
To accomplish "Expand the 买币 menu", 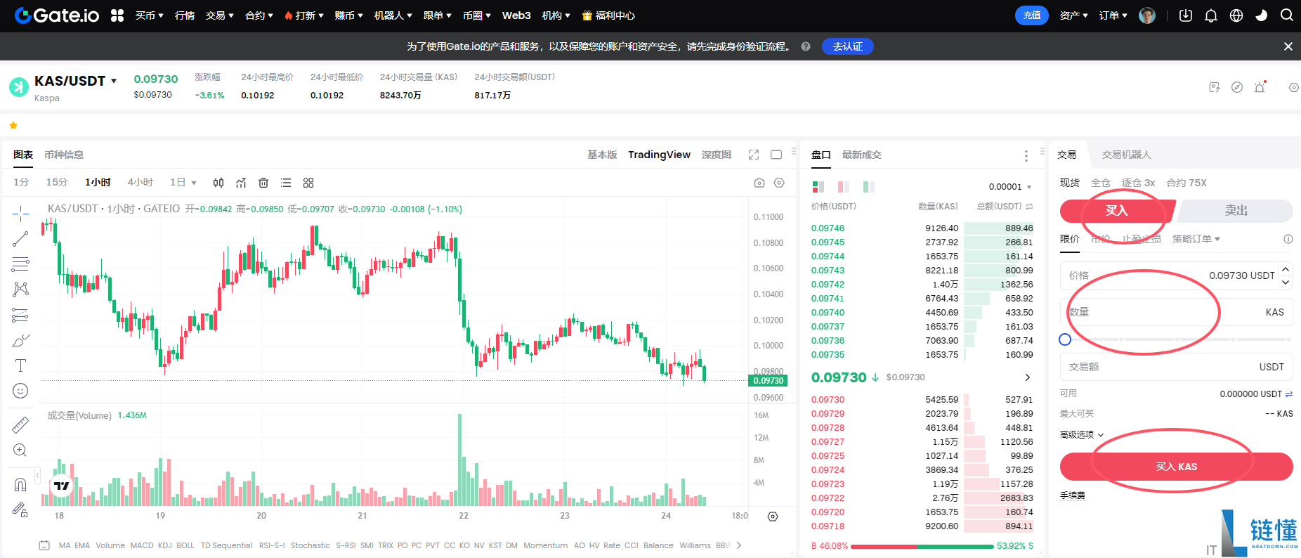I will tap(149, 15).
